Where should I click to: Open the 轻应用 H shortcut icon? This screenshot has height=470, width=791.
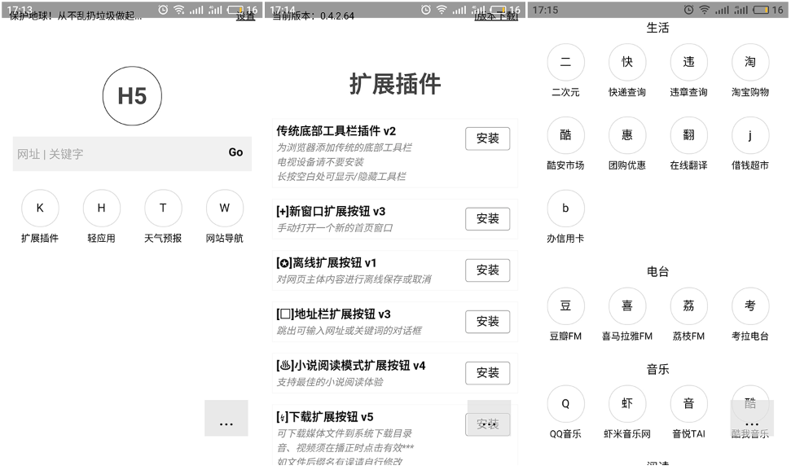[x=101, y=209]
